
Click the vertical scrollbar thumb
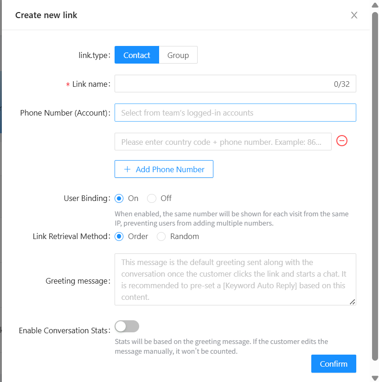click(x=375, y=186)
